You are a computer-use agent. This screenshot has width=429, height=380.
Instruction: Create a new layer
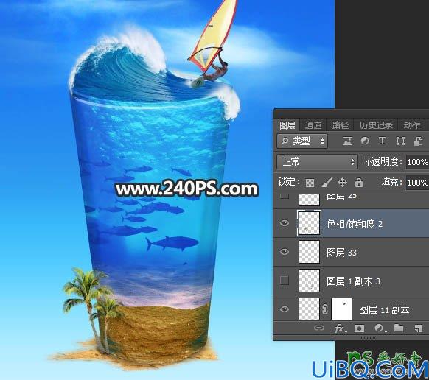(419, 328)
